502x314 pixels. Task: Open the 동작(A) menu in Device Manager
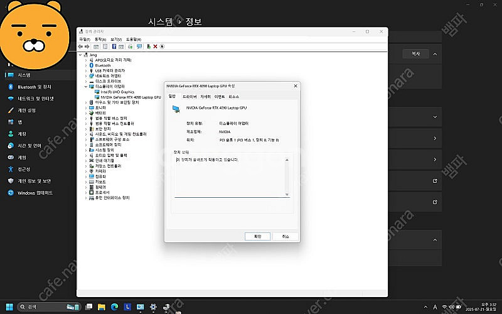[100, 39]
